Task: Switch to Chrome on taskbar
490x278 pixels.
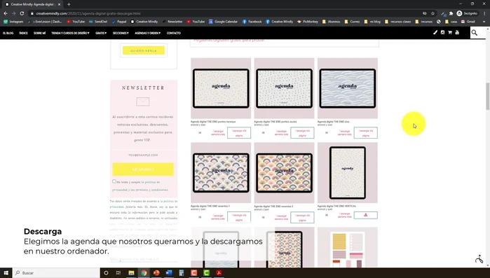Action: point(144,272)
